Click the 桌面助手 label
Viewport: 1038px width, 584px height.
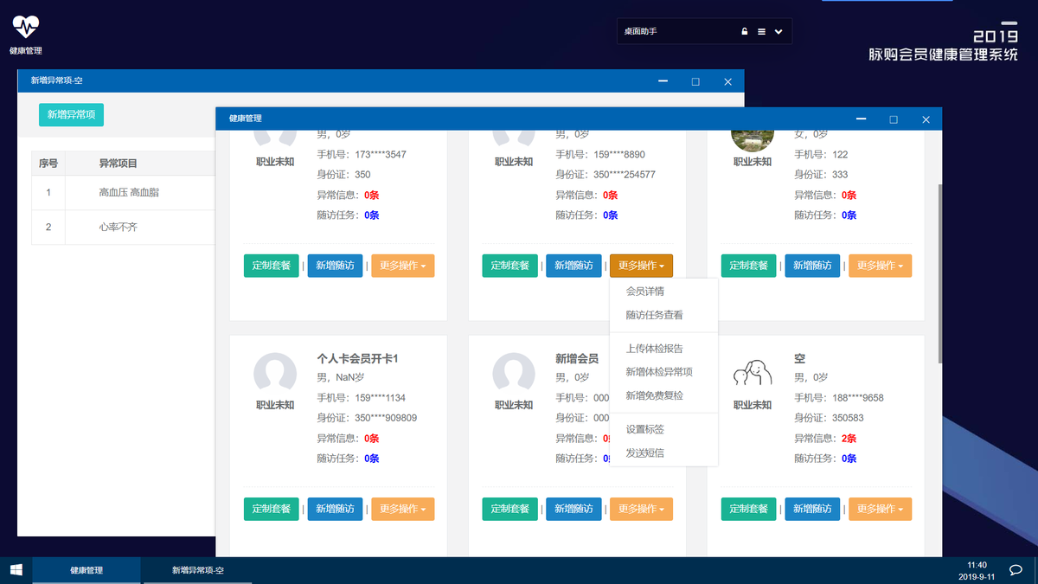pyautogui.click(x=641, y=31)
